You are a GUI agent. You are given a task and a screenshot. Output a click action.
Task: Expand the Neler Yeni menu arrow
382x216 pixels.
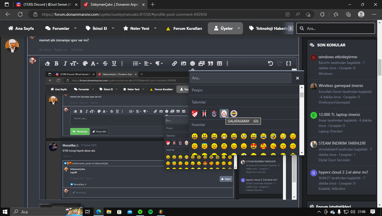[155, 28]
